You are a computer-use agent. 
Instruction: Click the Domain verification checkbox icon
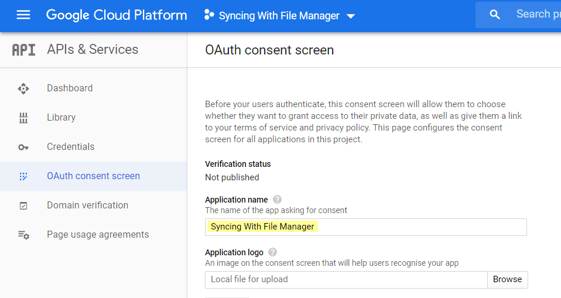pyautogui.click(x=23, y=205)
